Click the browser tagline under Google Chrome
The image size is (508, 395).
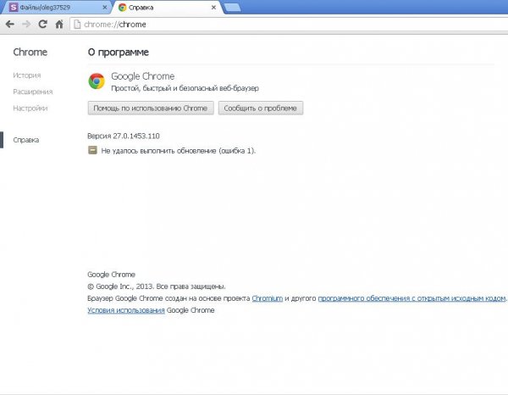185,88
